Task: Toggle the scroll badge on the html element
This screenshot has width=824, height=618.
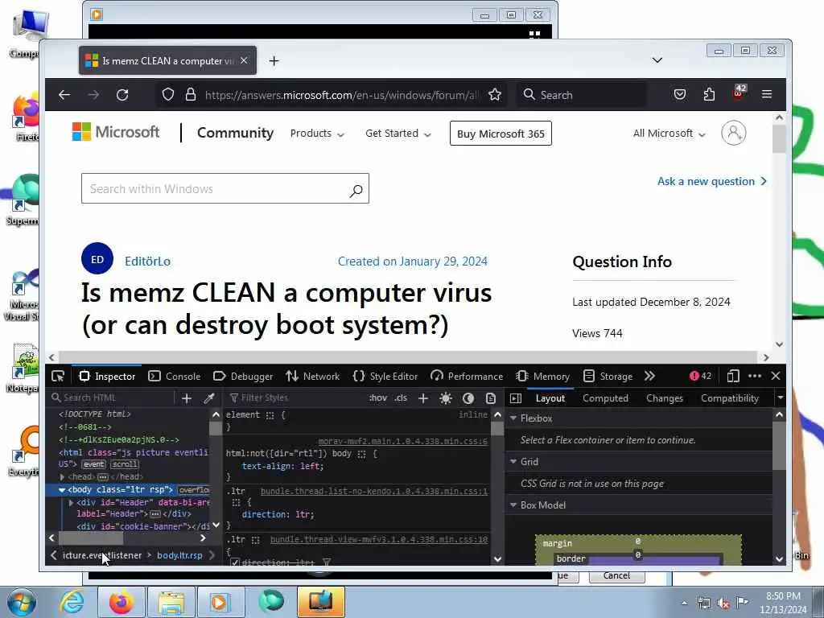Action: pyautogui.click(x=125, y=464)
